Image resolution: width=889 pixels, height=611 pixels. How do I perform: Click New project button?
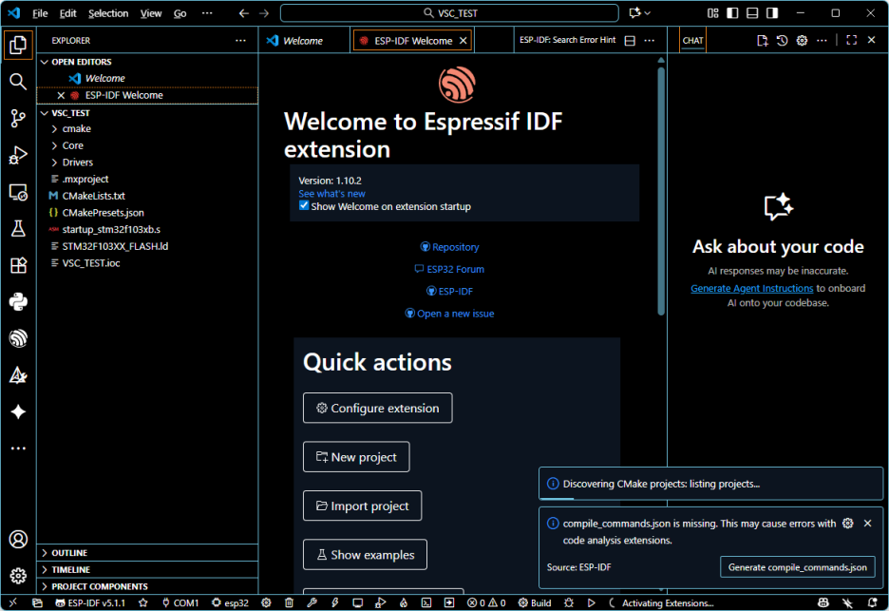click(x=356, y=457)
